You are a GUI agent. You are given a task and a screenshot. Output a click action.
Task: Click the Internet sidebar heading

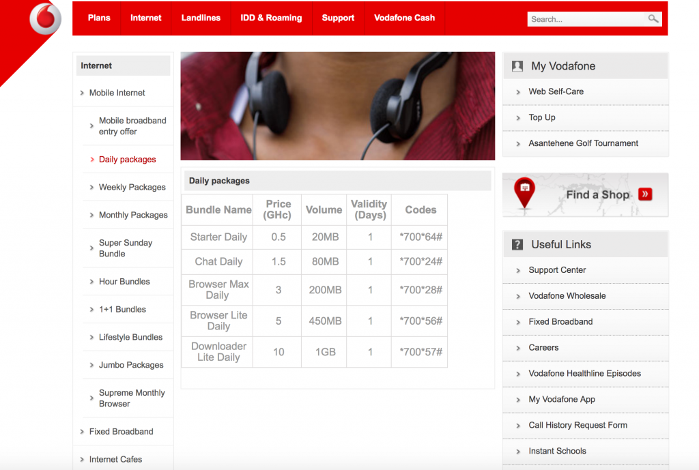coord(96,65)
